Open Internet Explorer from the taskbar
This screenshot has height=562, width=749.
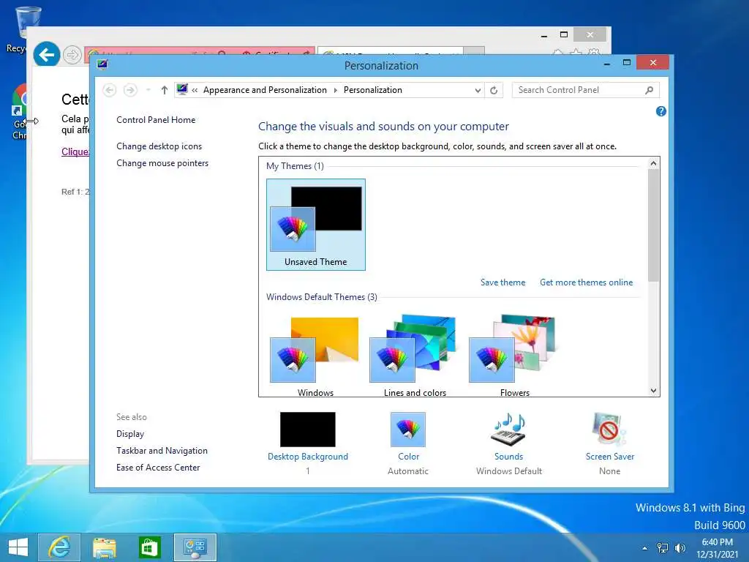click(x=59, y=547)
